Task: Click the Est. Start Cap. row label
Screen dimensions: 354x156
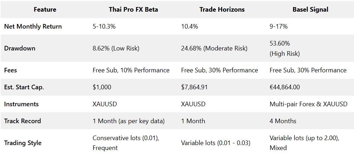Action: [x=24, y=87]
